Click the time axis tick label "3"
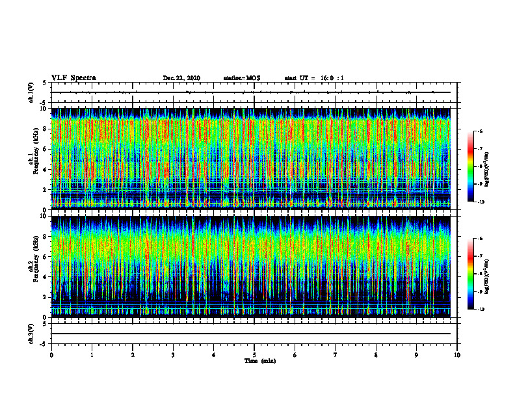 173,355
